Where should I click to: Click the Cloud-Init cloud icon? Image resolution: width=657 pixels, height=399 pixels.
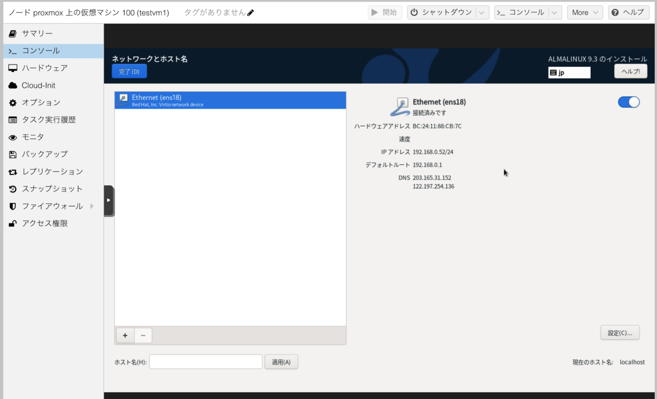coord(13,85)
